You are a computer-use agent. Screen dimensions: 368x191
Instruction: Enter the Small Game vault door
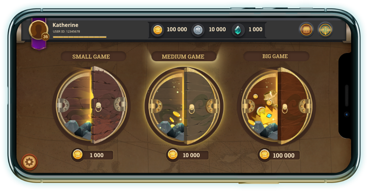(91, 105)
